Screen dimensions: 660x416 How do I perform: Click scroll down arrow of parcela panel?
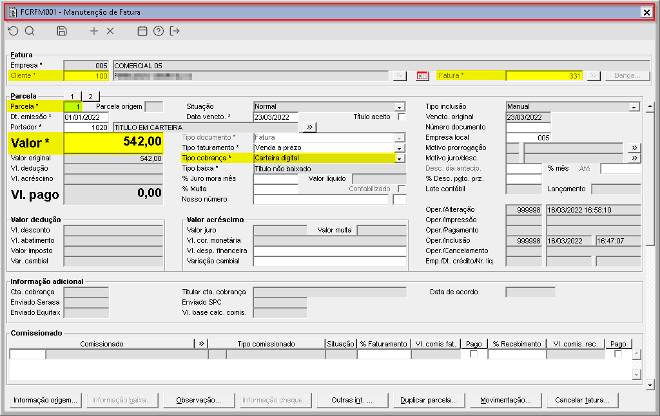pyautogui.click(x=650, y=385)
